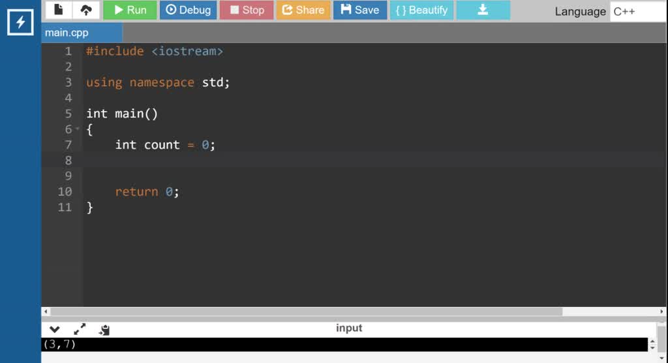Place cursor on empty line 8
The width and height of the screenshot is (668, 363).
coord(261,161)
